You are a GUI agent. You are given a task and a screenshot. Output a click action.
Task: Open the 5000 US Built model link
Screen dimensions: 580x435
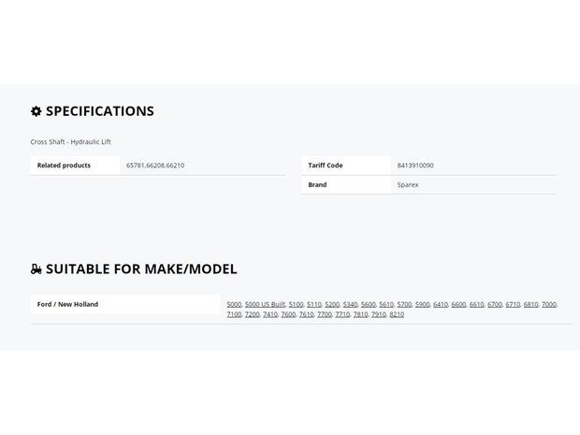[265, 304]
